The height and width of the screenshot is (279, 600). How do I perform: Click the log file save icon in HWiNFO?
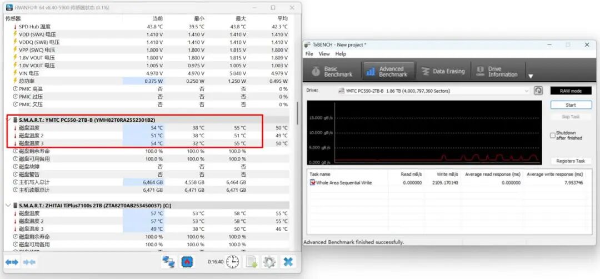pyautogui.click(x=252, y=262)
